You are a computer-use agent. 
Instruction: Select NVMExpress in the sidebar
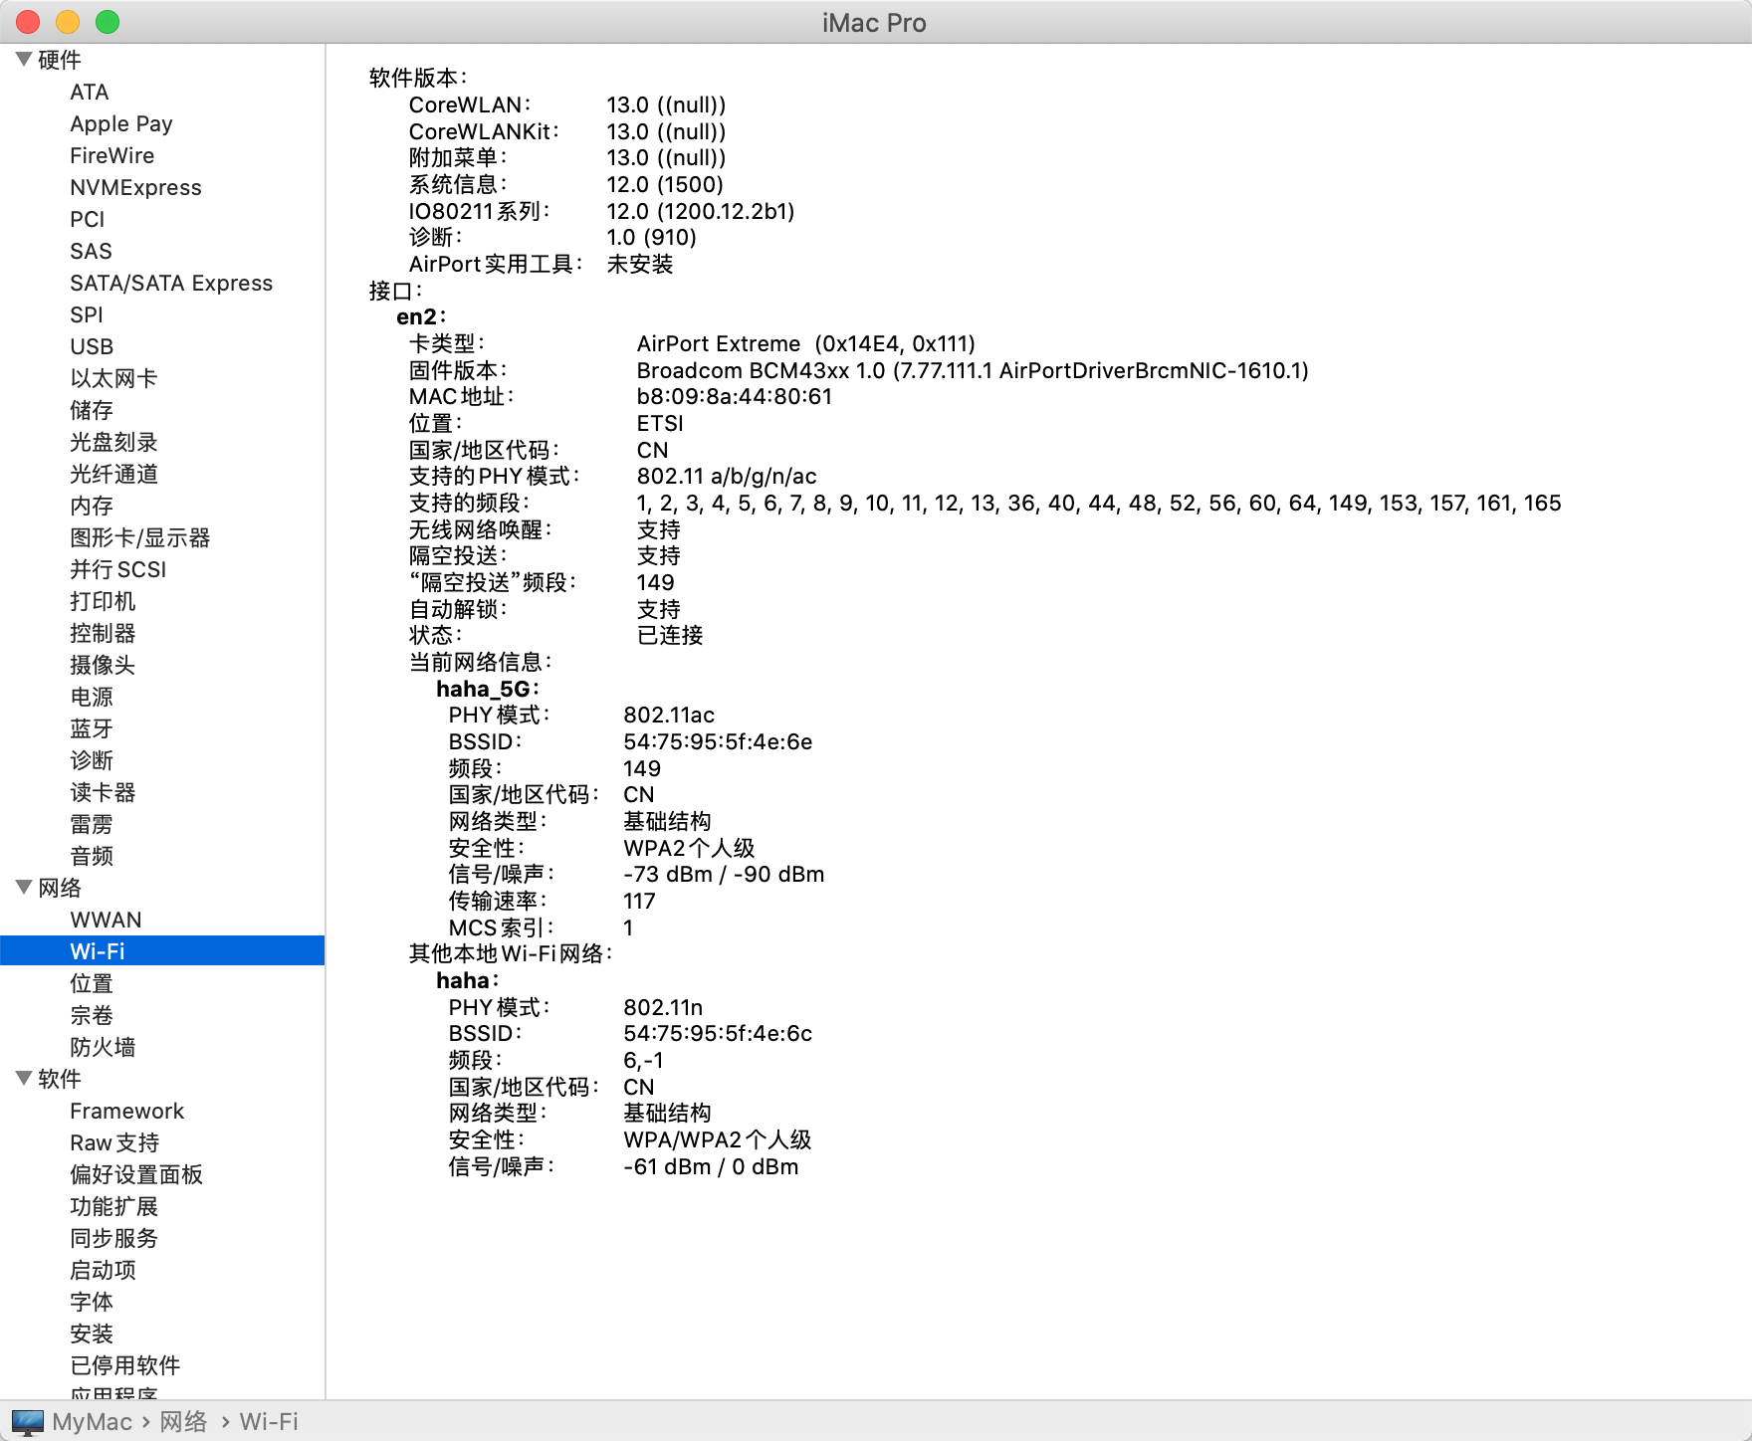coord(135,187)
